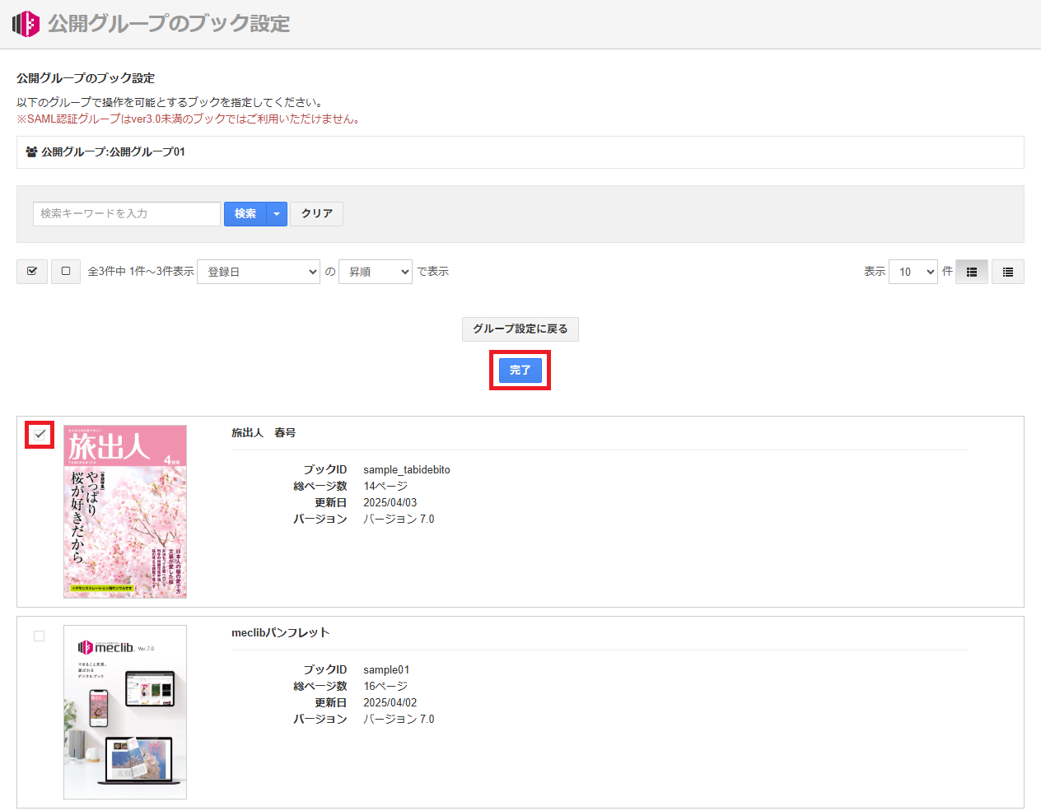
Task: Switch to compact list view
Action: click(1008, 272)
